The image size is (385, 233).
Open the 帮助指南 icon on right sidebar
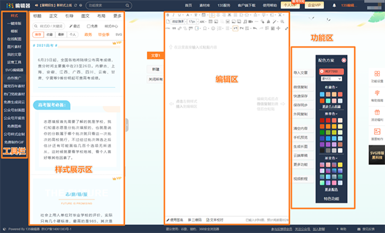(x=377, y=93)
